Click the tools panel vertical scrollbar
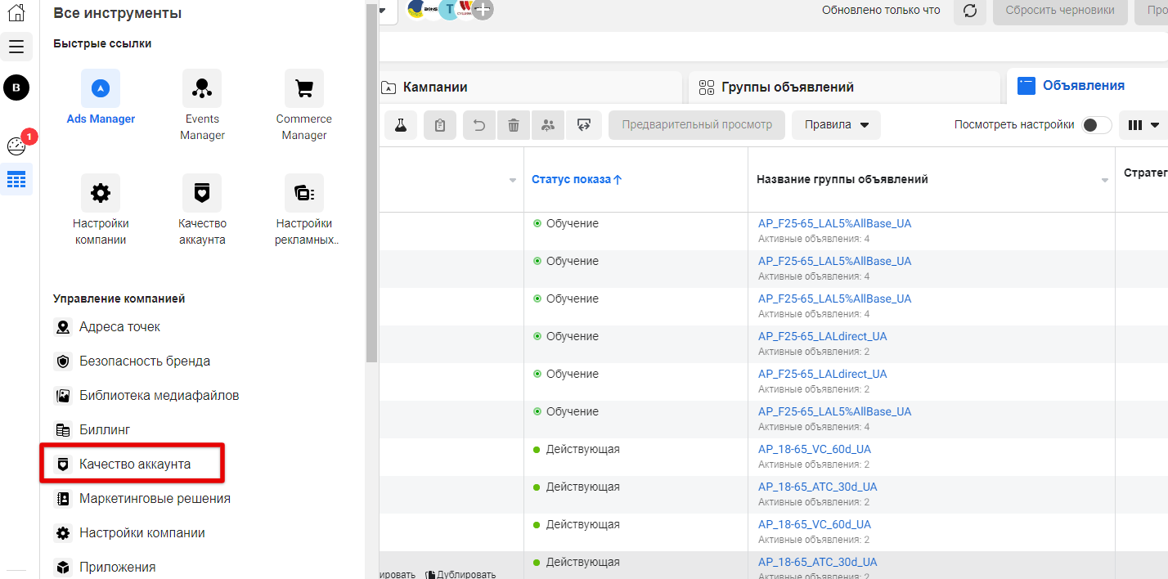This screenshot has height=579, width=1168. (372, 180)
